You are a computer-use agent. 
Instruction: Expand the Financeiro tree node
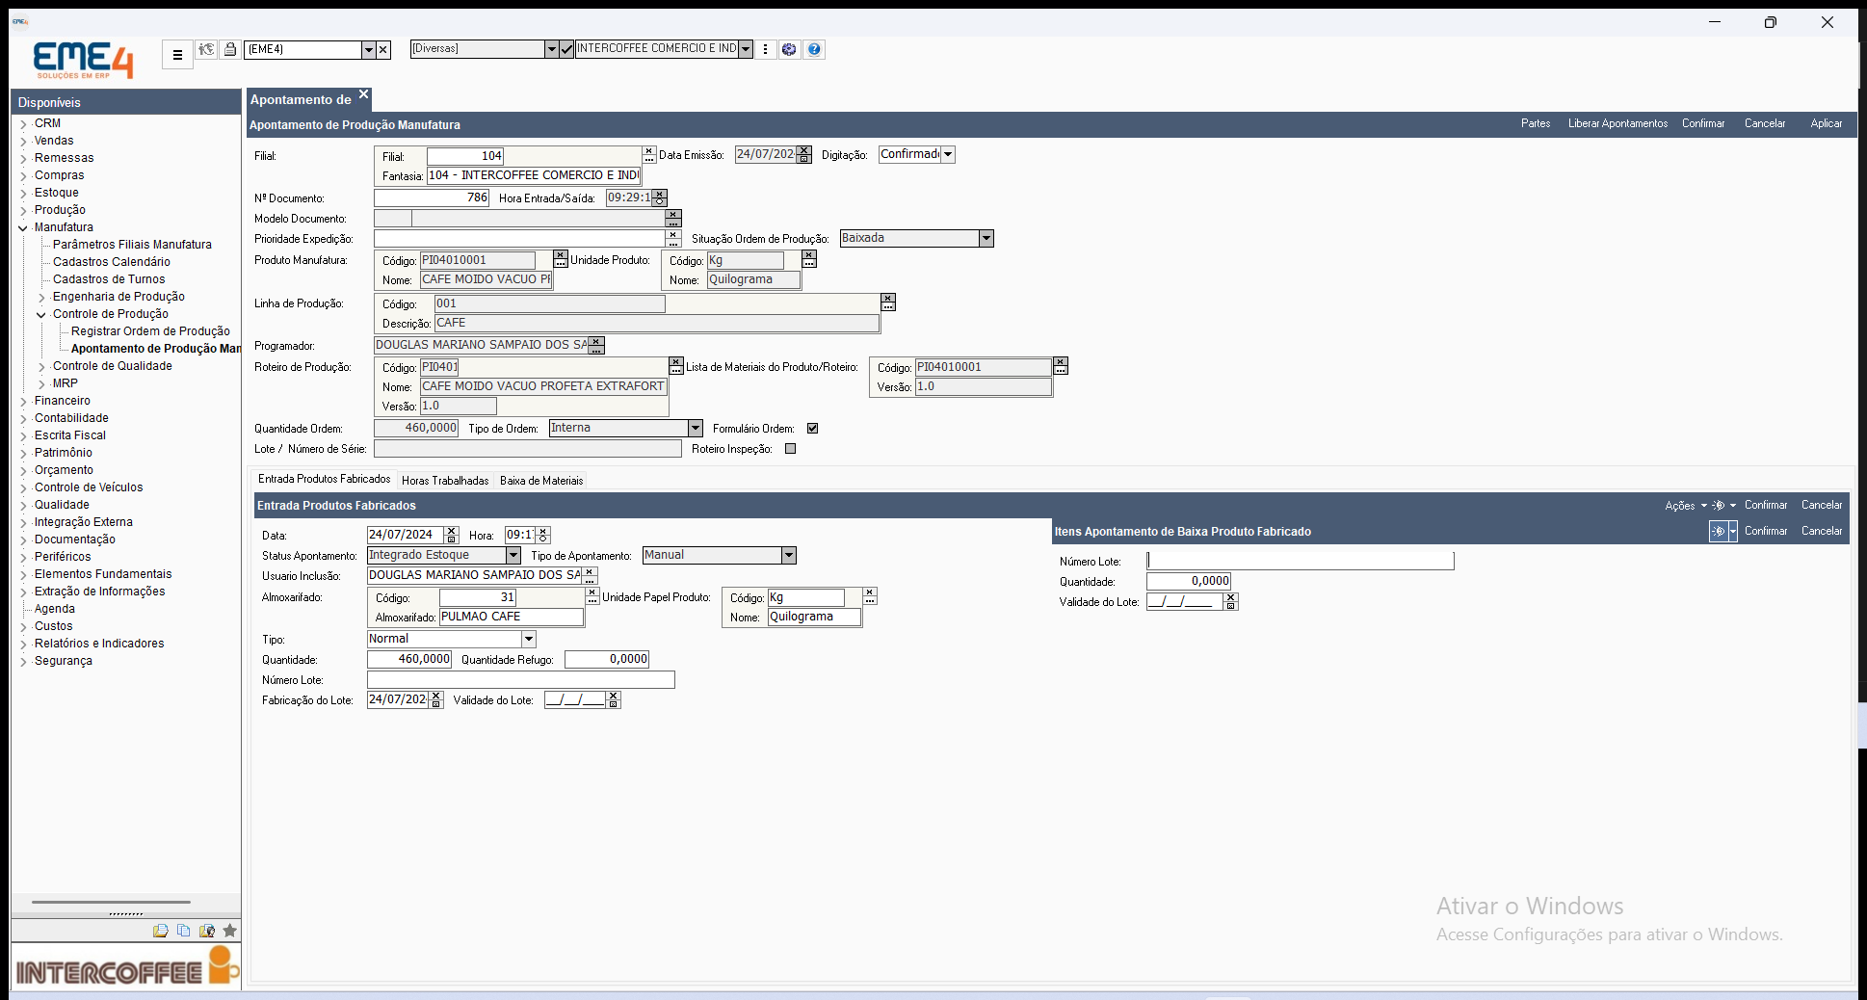[x=23, y=402]
